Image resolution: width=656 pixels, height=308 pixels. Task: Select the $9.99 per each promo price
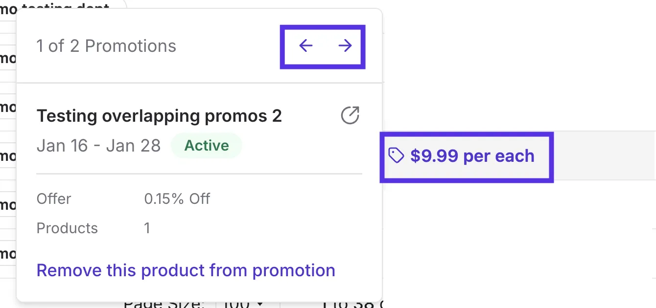click(x=472, y=156)
